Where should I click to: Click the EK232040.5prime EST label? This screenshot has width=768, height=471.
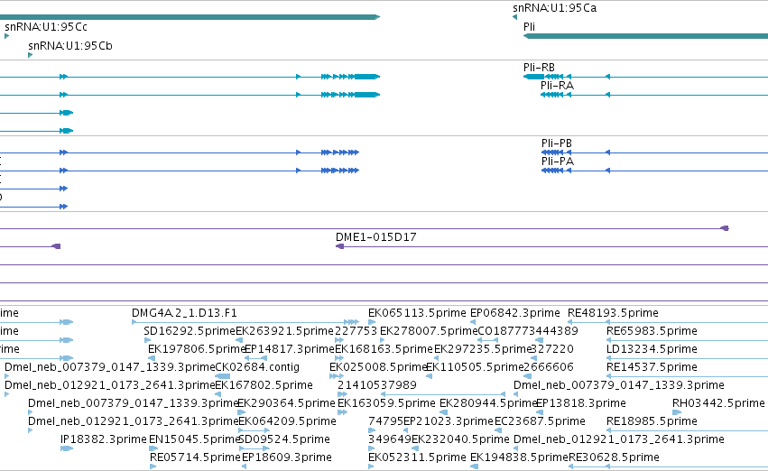pyautogui.click(x=460, y=439)
